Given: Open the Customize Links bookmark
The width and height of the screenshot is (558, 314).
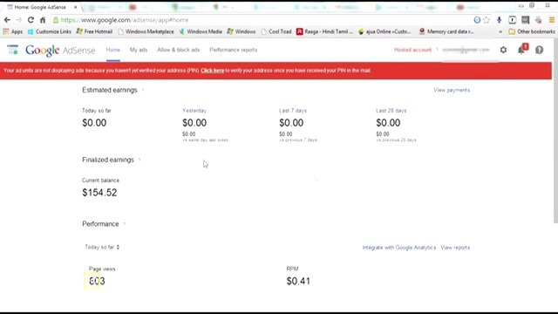Looking at the screenshot, I should [x=50, y=31].
